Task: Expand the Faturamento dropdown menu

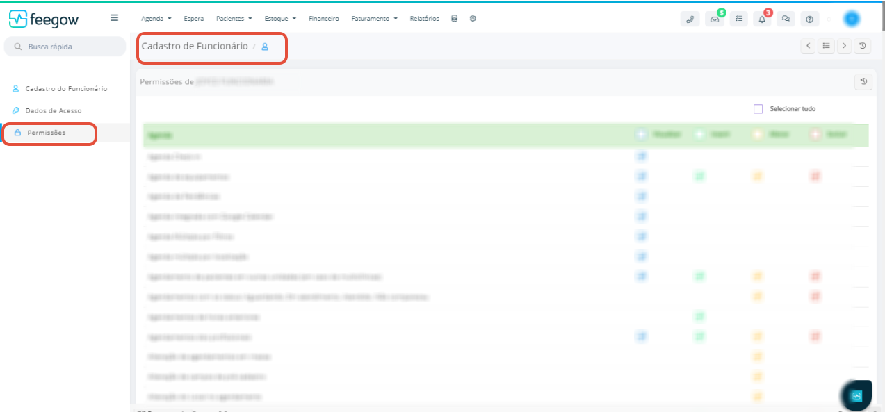Action: (374, 19)
